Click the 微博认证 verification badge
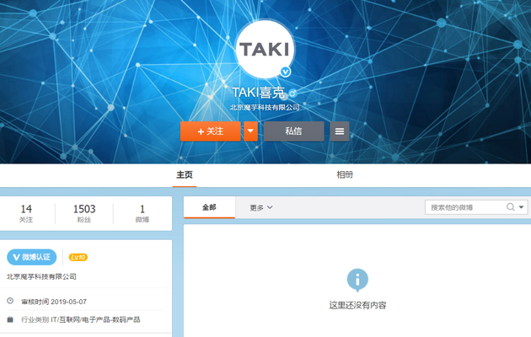Viewport: 531px width, 337px height. (x=31, y=257)
